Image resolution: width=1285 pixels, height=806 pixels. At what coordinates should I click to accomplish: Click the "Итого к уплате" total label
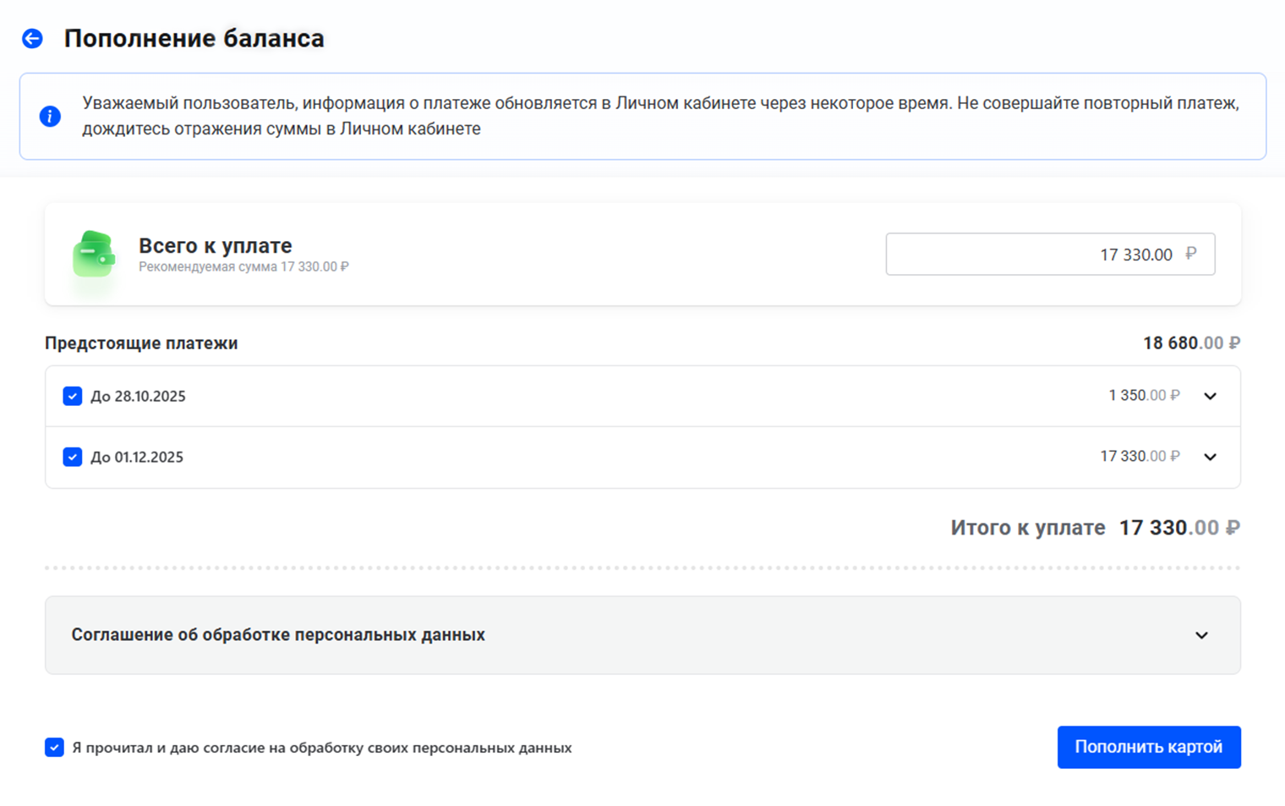1027,528
